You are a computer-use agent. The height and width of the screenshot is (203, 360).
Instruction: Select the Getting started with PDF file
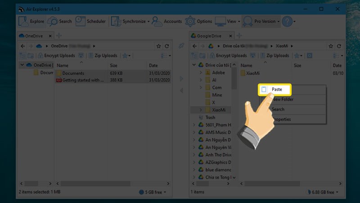pos(113,80)
